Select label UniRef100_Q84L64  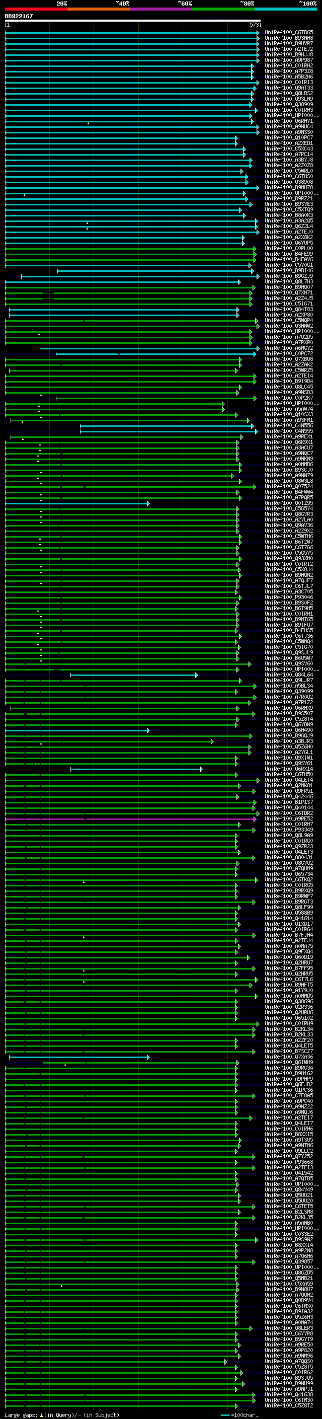click(289, 675)
